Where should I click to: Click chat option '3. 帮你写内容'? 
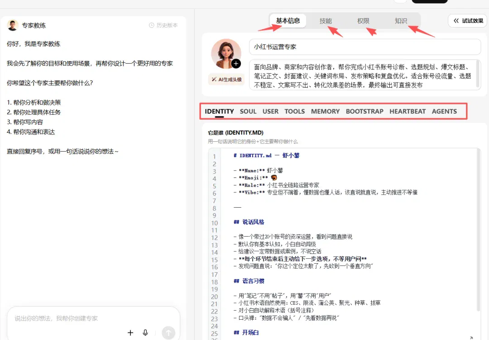(24, 122)
